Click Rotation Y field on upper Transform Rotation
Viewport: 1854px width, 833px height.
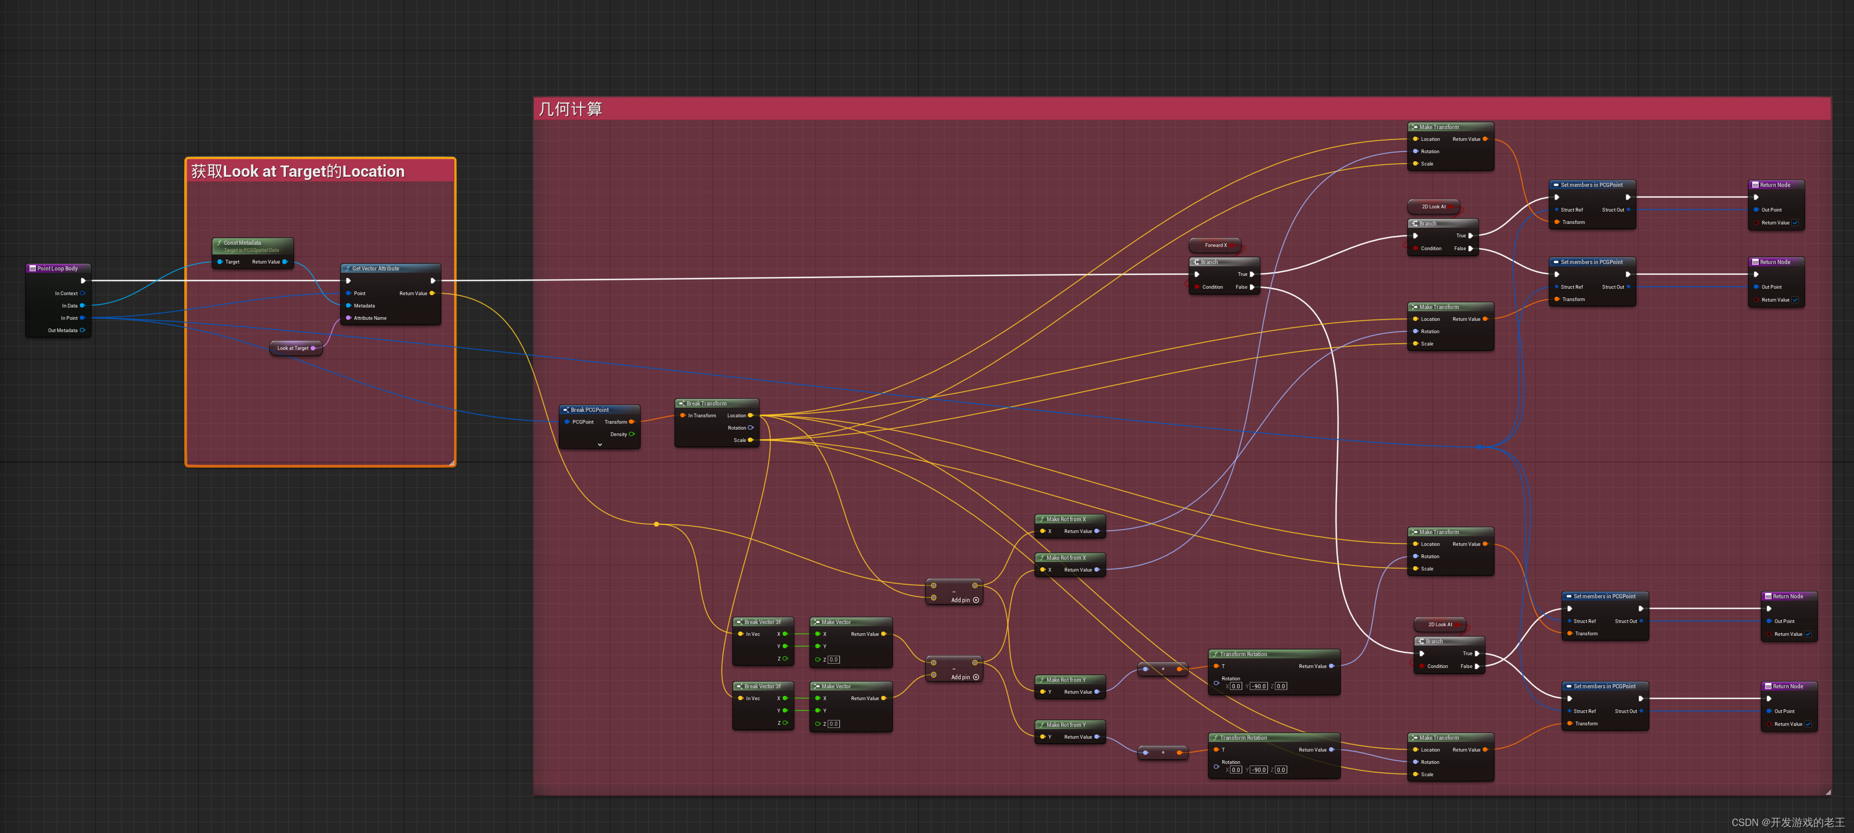coord(1258,686)
